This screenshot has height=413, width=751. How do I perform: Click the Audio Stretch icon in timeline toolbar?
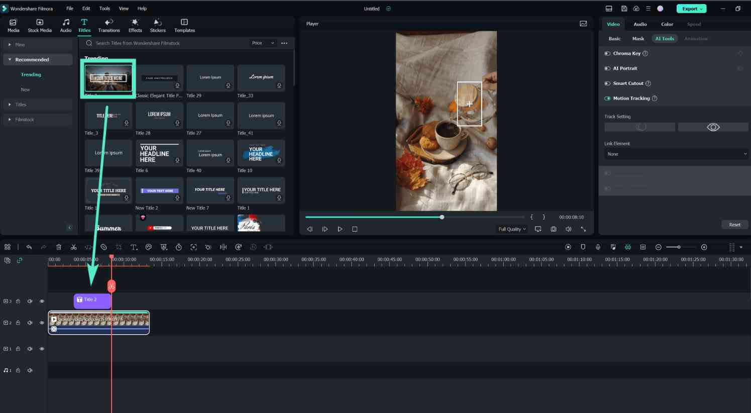223,247
